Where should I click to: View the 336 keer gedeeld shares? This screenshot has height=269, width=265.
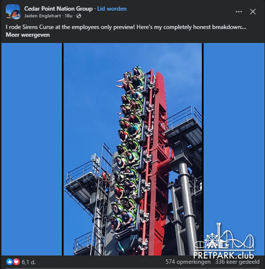coord(237,262)
